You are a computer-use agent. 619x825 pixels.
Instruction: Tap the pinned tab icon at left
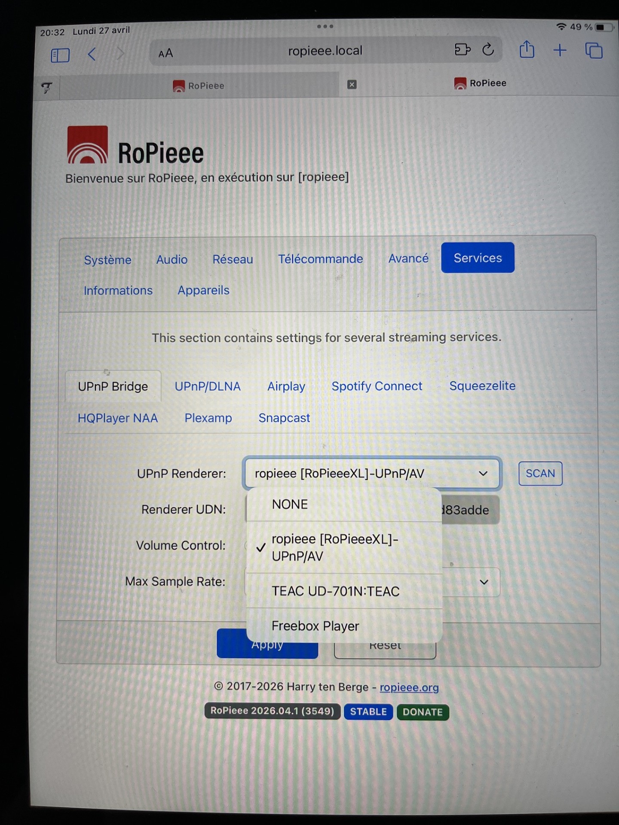click(46, 88)
